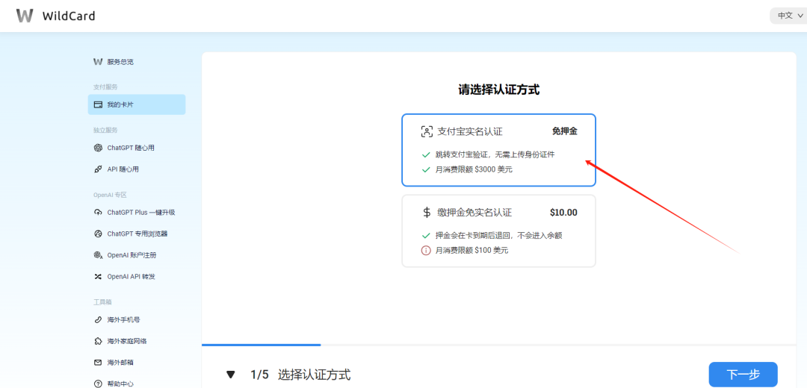807x388 pixels.
Task: Click the plug icon beside API 随心用
Action: click(x=98, y=169)
